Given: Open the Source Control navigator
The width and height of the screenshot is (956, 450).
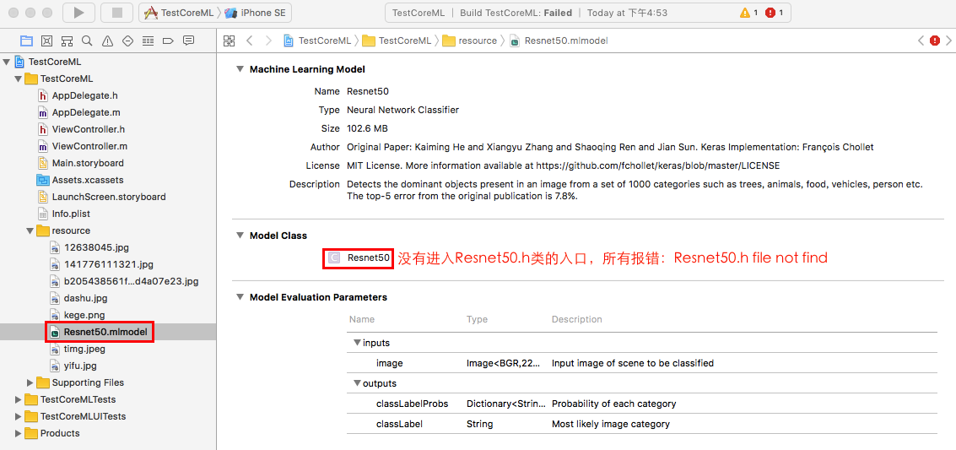Looking at the screenshot, I should tap(46, 41).
